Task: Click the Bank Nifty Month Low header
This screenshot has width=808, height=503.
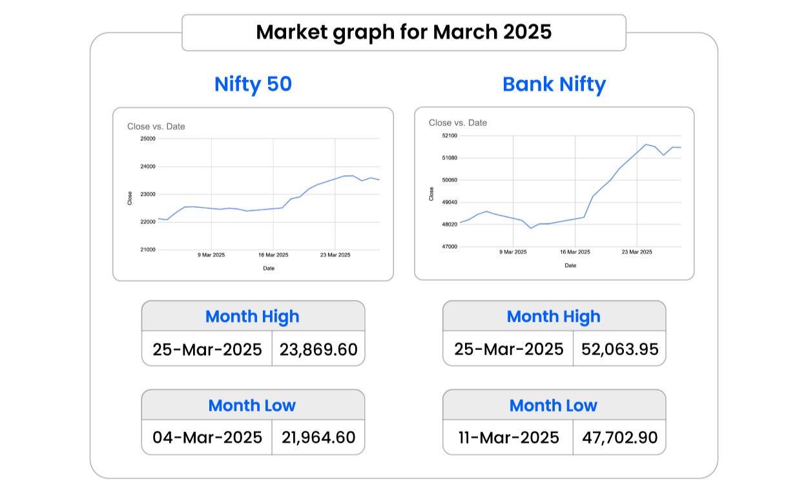Action: coord(554,405)
